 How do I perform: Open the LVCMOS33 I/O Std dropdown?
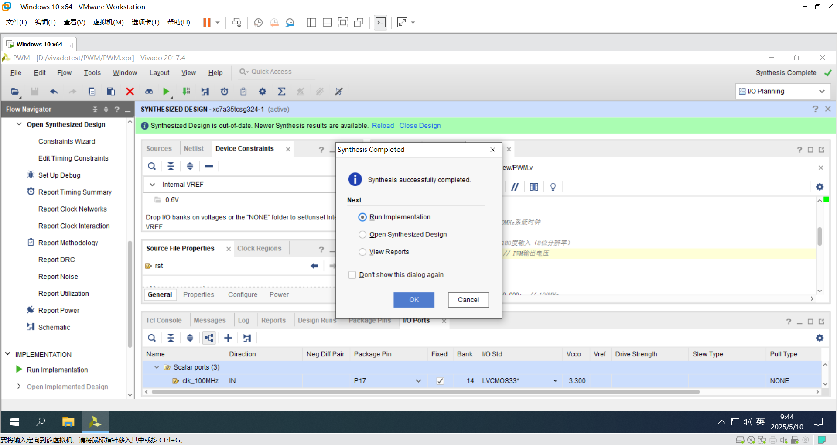[x=555, y=381]
